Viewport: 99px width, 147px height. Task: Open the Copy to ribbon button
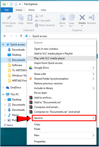[x=71, y=21]
